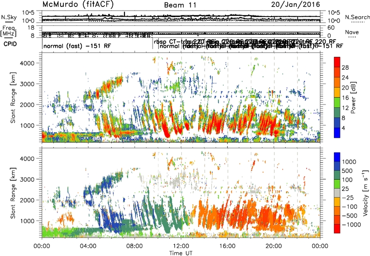The height and width of the screenshot is (256, 370).
Task: Click the '2000' tick on velocity panel
Action: pyautogui.click(x=27, y=200)
